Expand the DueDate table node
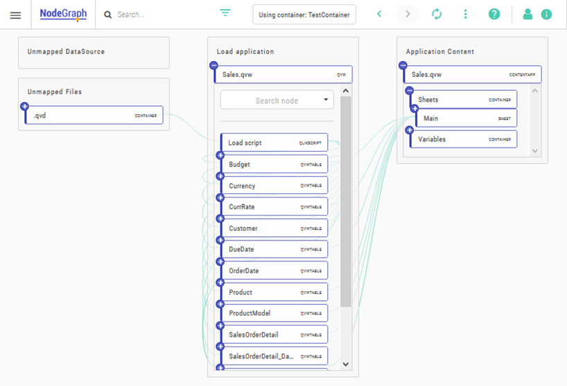This screenshot has height=386, width=567. 220,240
